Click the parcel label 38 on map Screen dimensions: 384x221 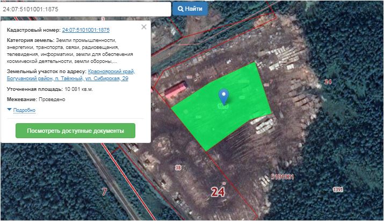[178, 168]
